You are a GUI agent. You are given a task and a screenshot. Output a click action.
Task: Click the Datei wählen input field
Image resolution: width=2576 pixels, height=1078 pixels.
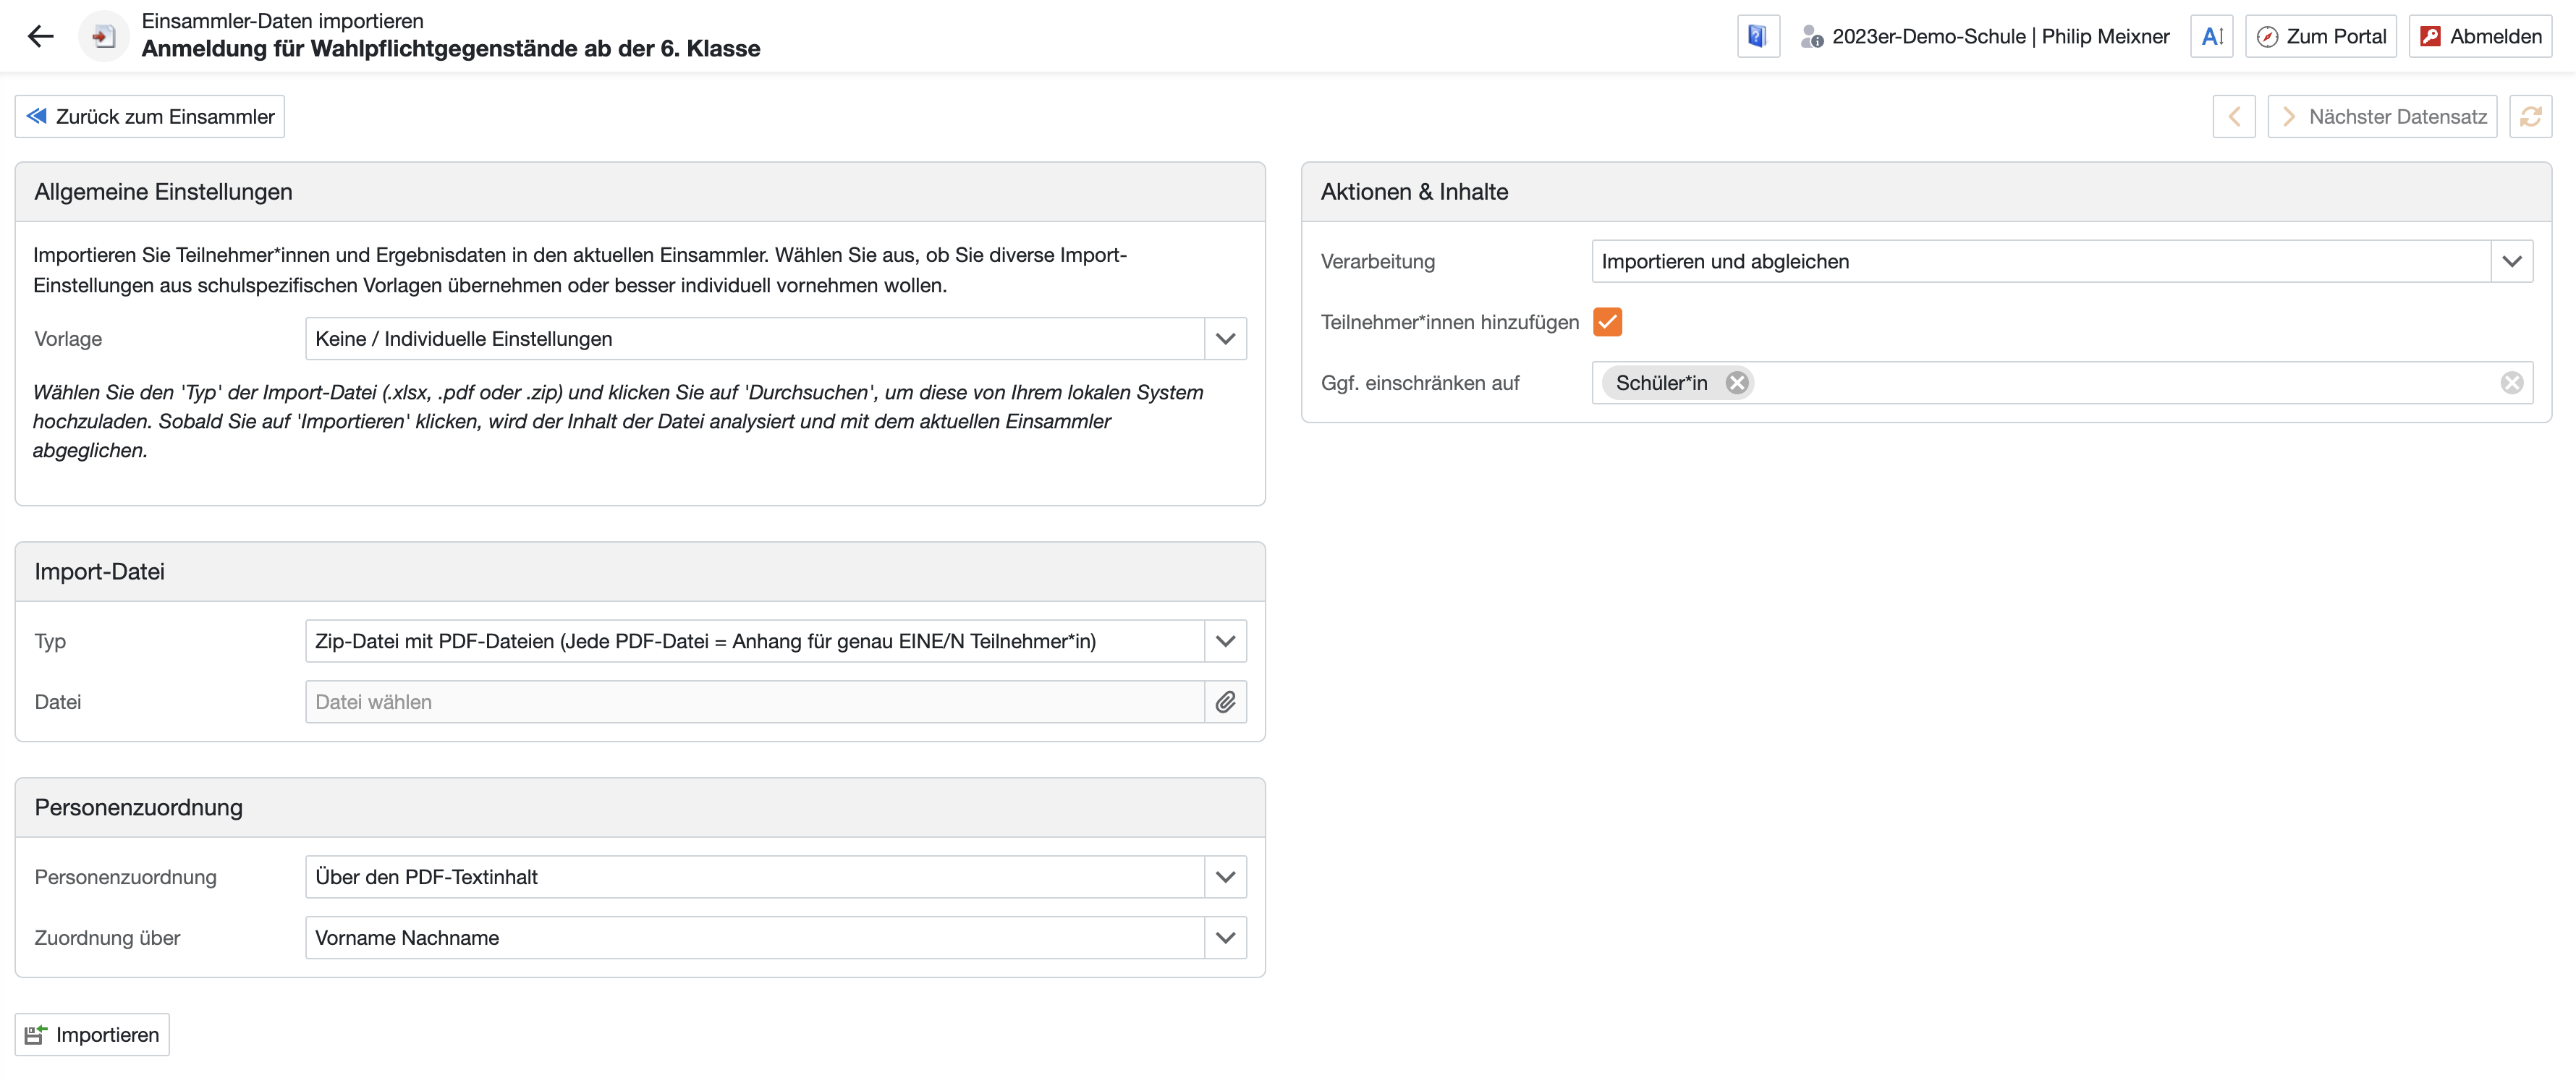pyautogui.click(x=754, y=702)
